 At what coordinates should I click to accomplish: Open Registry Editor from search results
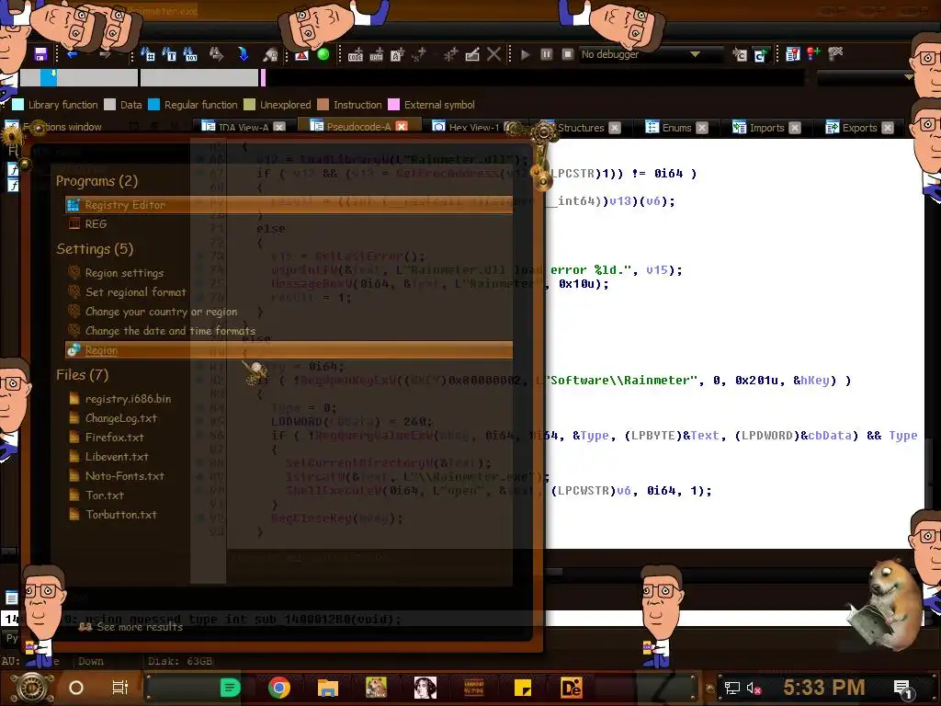(289, 205)
